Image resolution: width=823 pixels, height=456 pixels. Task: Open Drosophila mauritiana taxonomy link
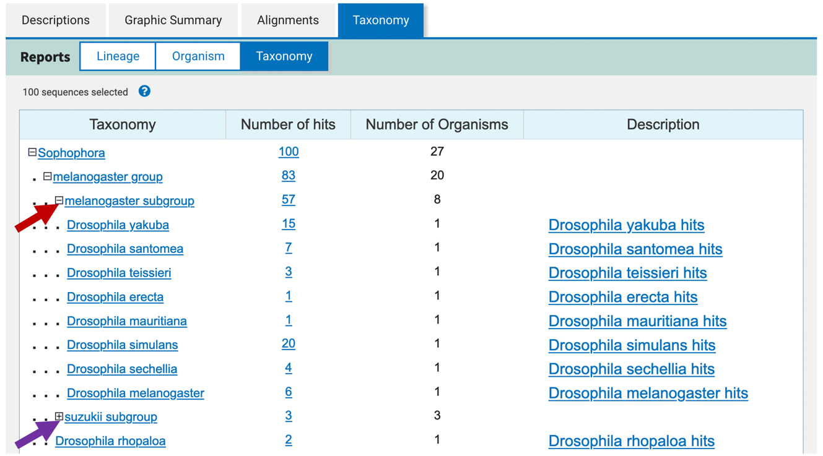(127, 322)
